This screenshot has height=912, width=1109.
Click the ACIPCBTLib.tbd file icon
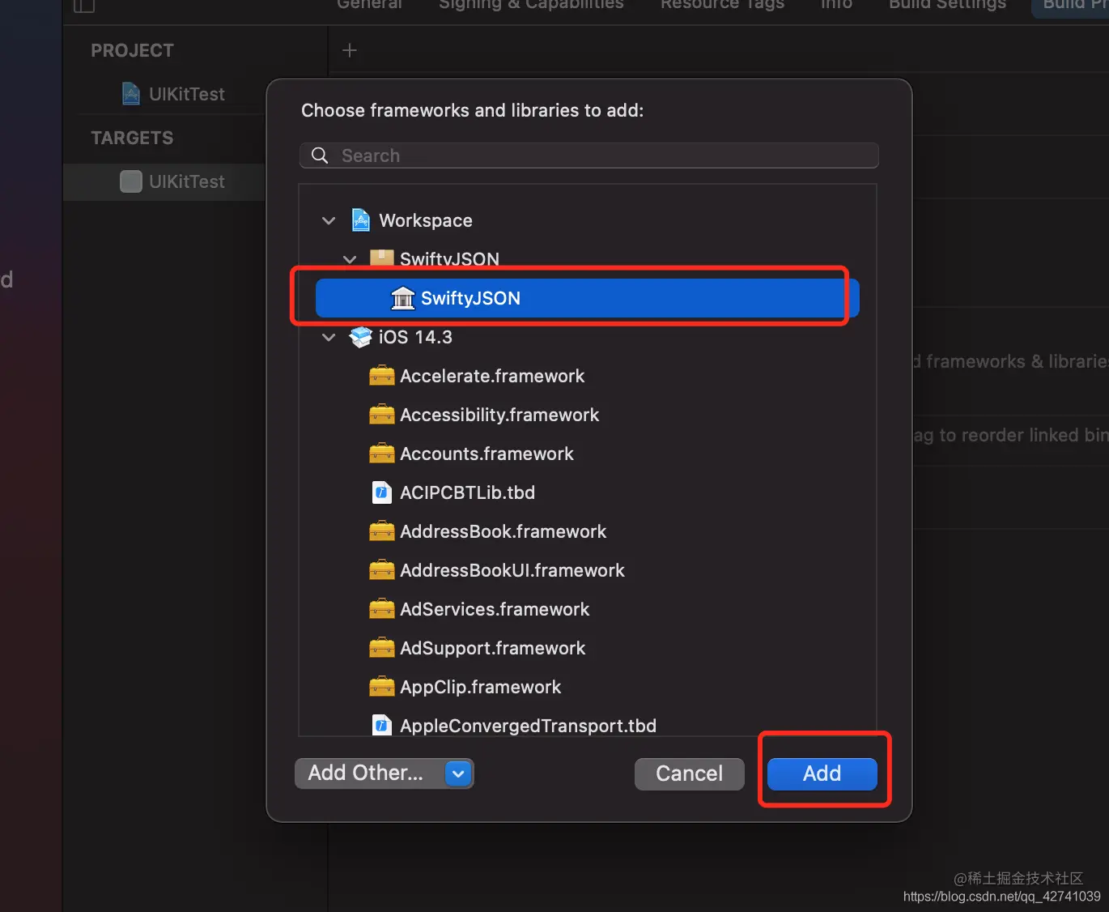click(x=381, y=492)
